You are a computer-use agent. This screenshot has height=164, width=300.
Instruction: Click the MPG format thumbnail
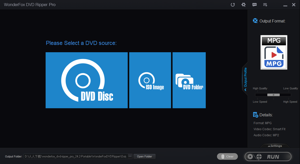pyautogui.click(x=274, y=52)
